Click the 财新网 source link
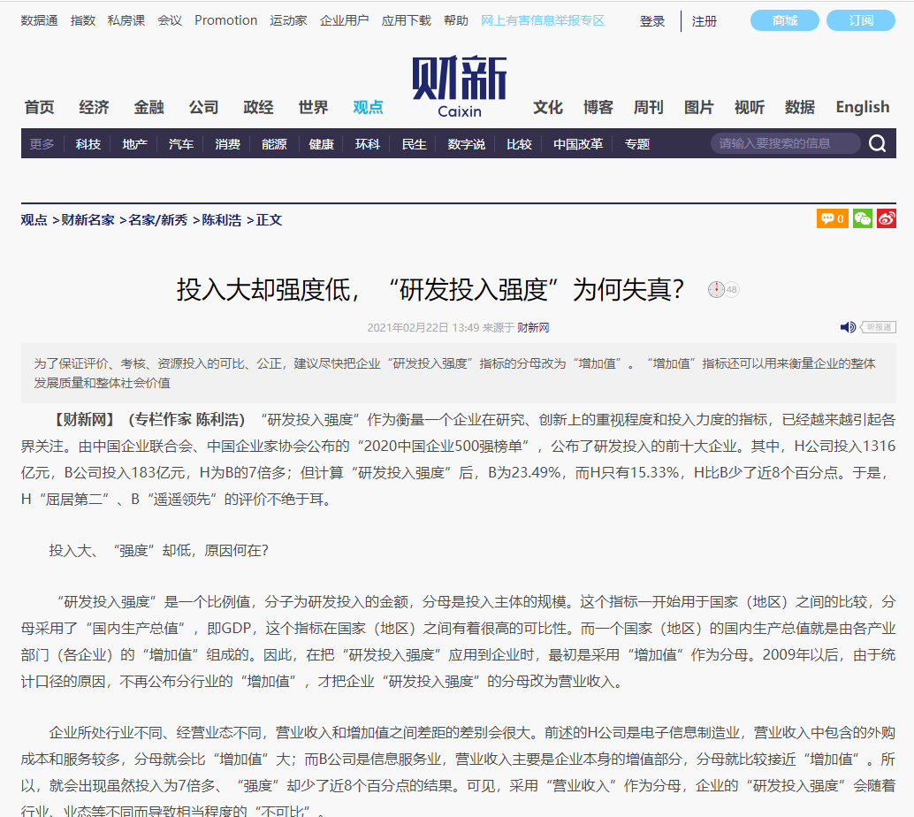The height and width of the screenshot is (817, 914). (x=533, y=328)
